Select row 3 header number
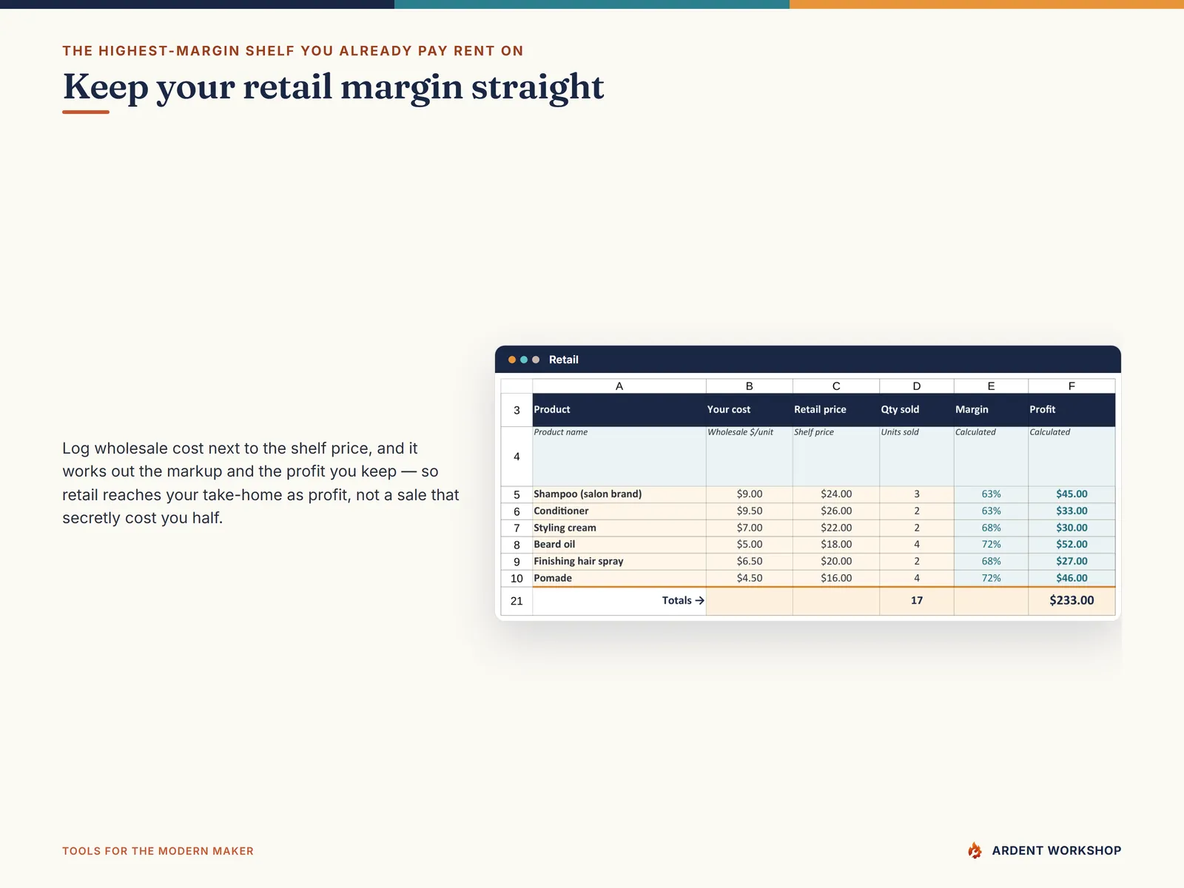Screen dimensions: 1184x888 (x=517, y=410)
